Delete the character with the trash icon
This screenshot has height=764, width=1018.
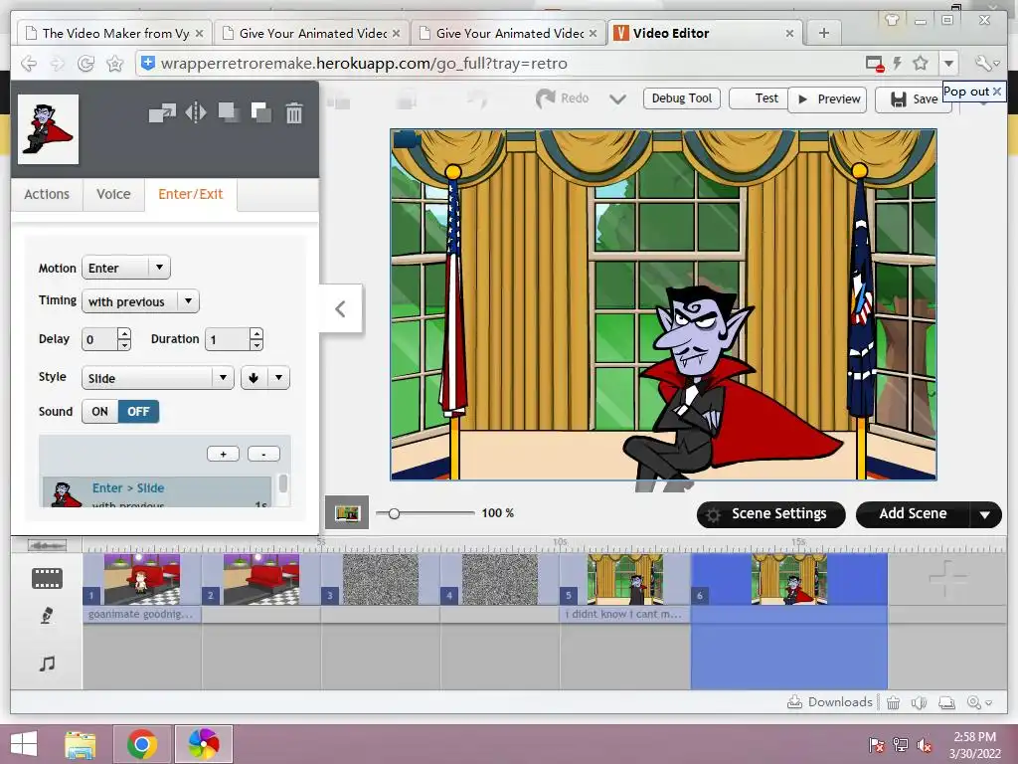click(294, 113)
